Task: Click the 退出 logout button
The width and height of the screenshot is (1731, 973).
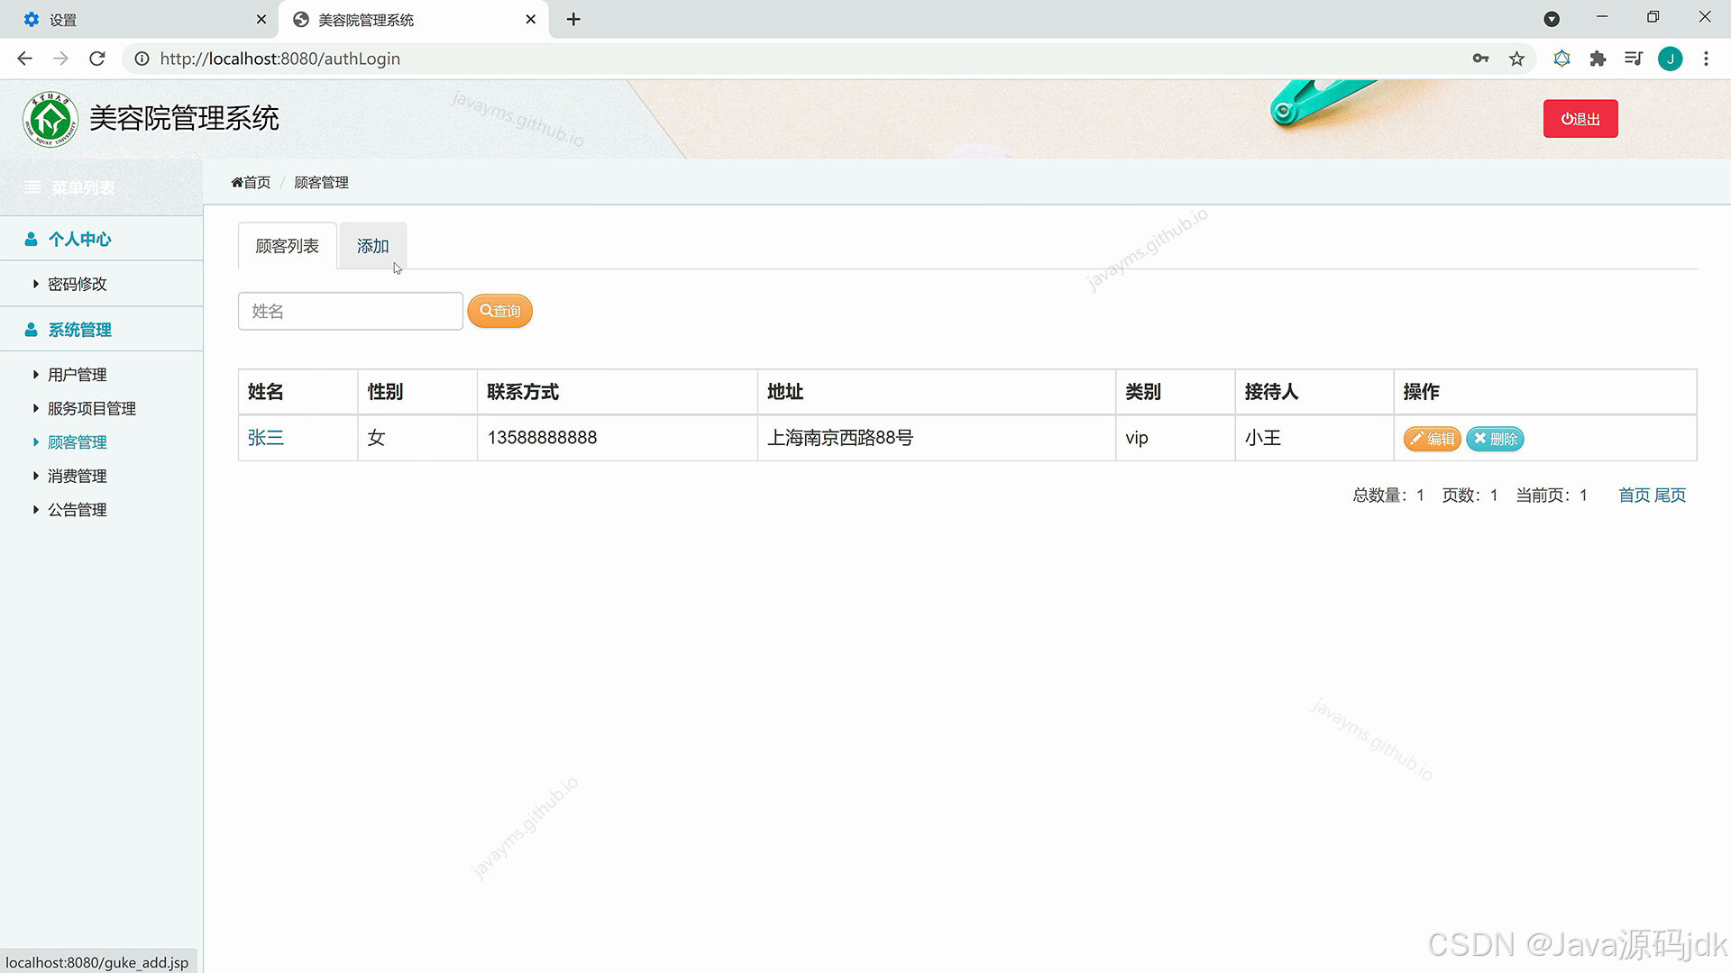Action: (1580, 119)
